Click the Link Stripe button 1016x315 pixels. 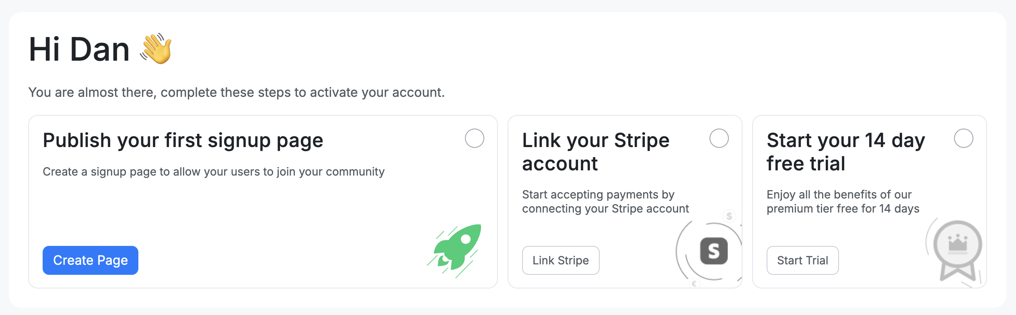pos(561,260)
